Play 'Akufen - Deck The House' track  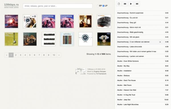click(x=143, y=80)
